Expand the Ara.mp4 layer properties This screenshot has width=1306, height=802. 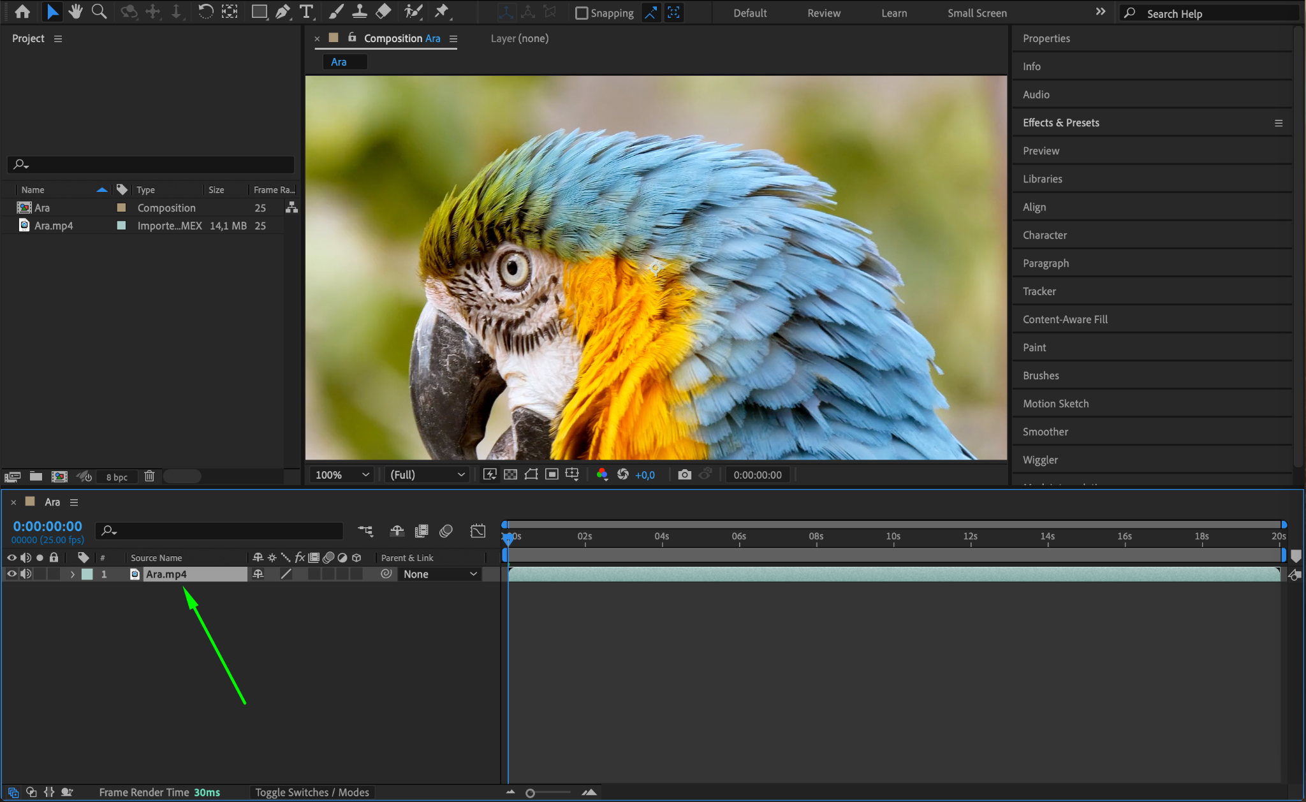coord(72,574)
